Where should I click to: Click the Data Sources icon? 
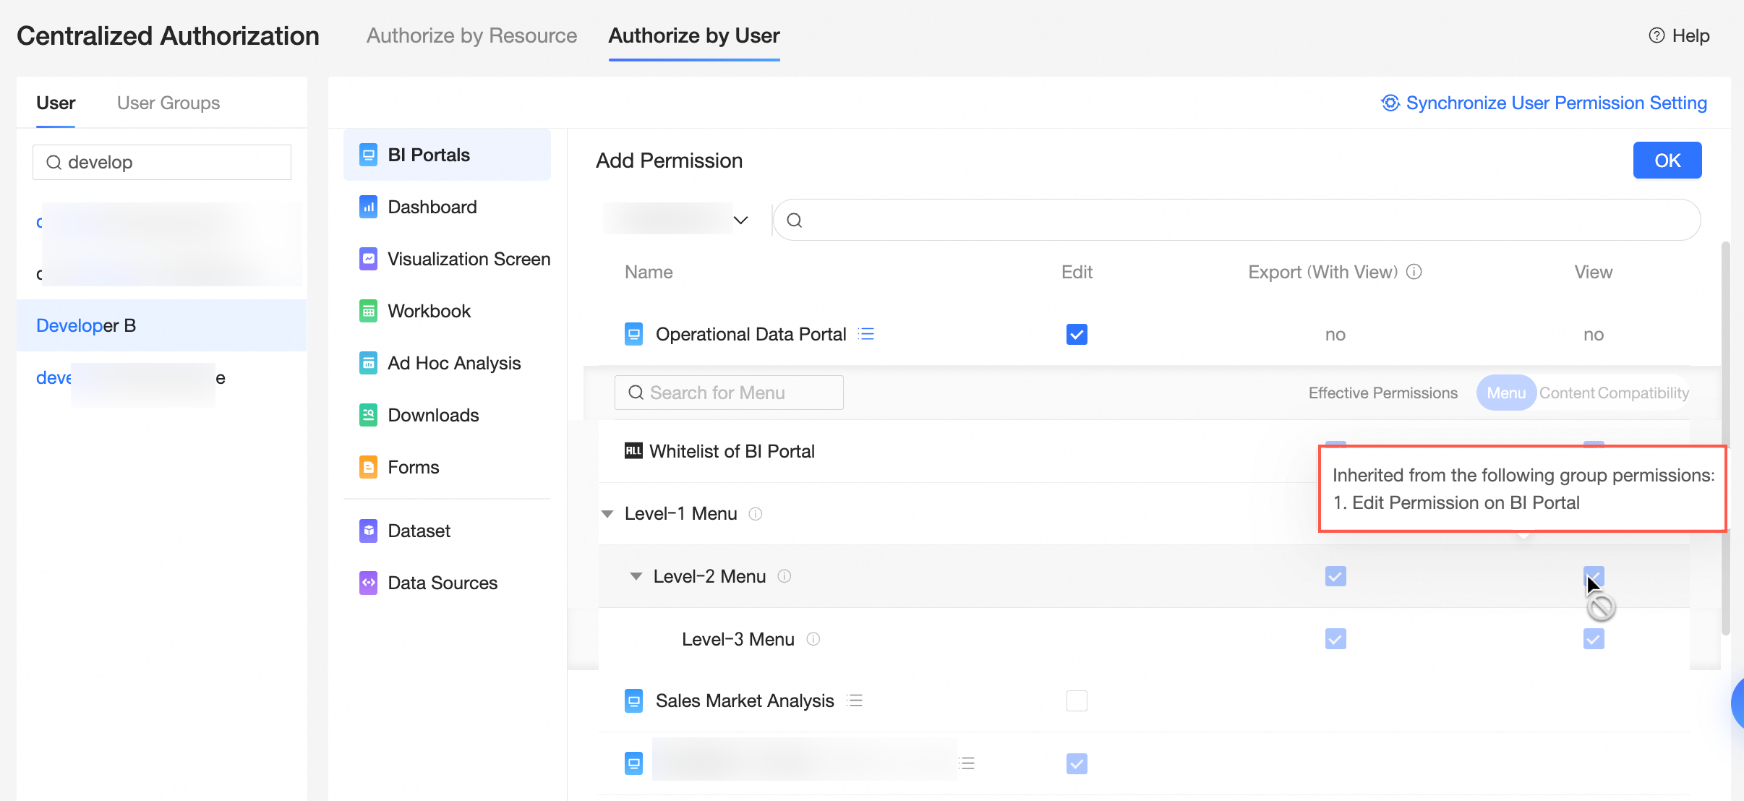click(368, 583)
